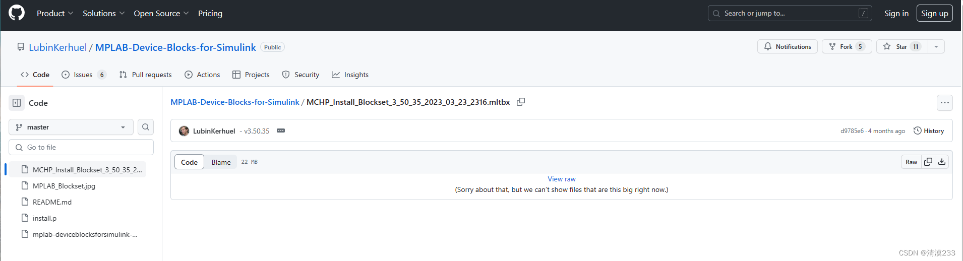Select the Code view toggle
Screen dimensions: 963x261
189,162
